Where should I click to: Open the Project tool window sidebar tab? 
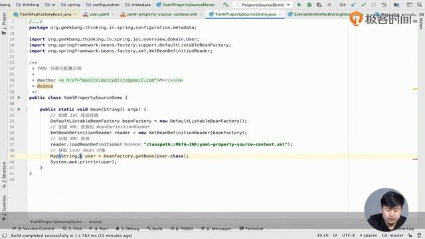[x=4, y=24]
